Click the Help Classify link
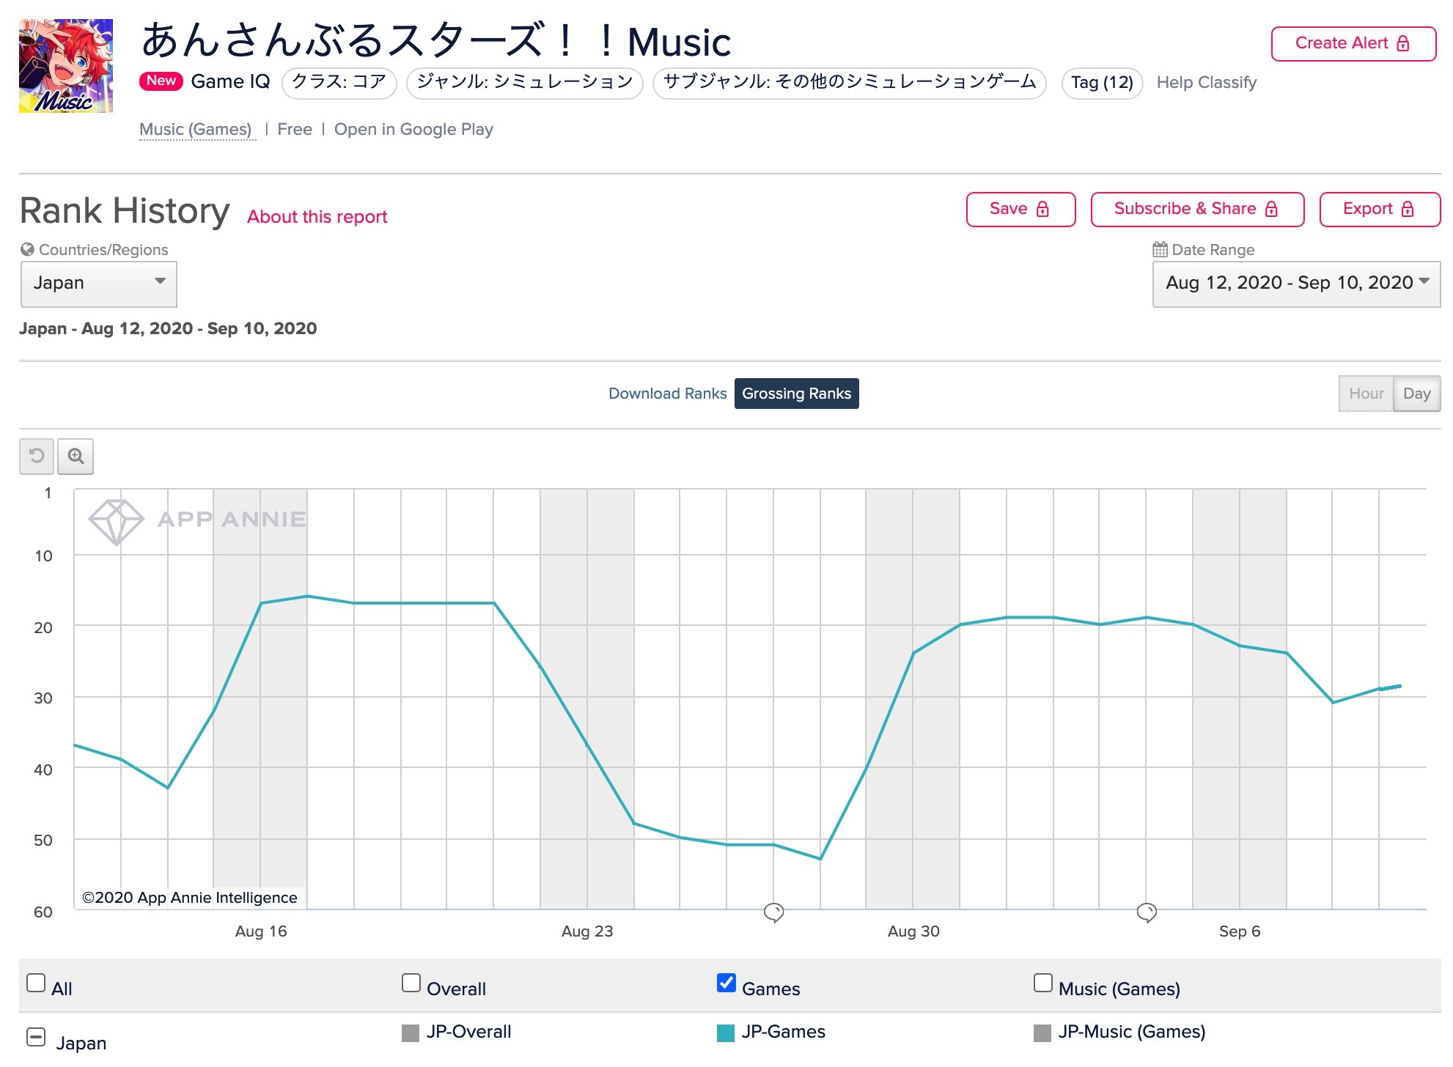The width and height of the screenshot is (1453, 1067). point(1206,82)
